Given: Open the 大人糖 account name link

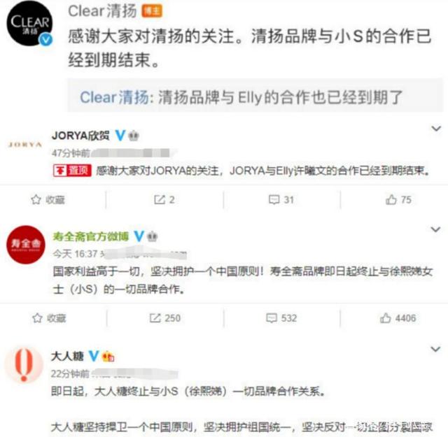Looking at the screenshot, I should [67, 356].
